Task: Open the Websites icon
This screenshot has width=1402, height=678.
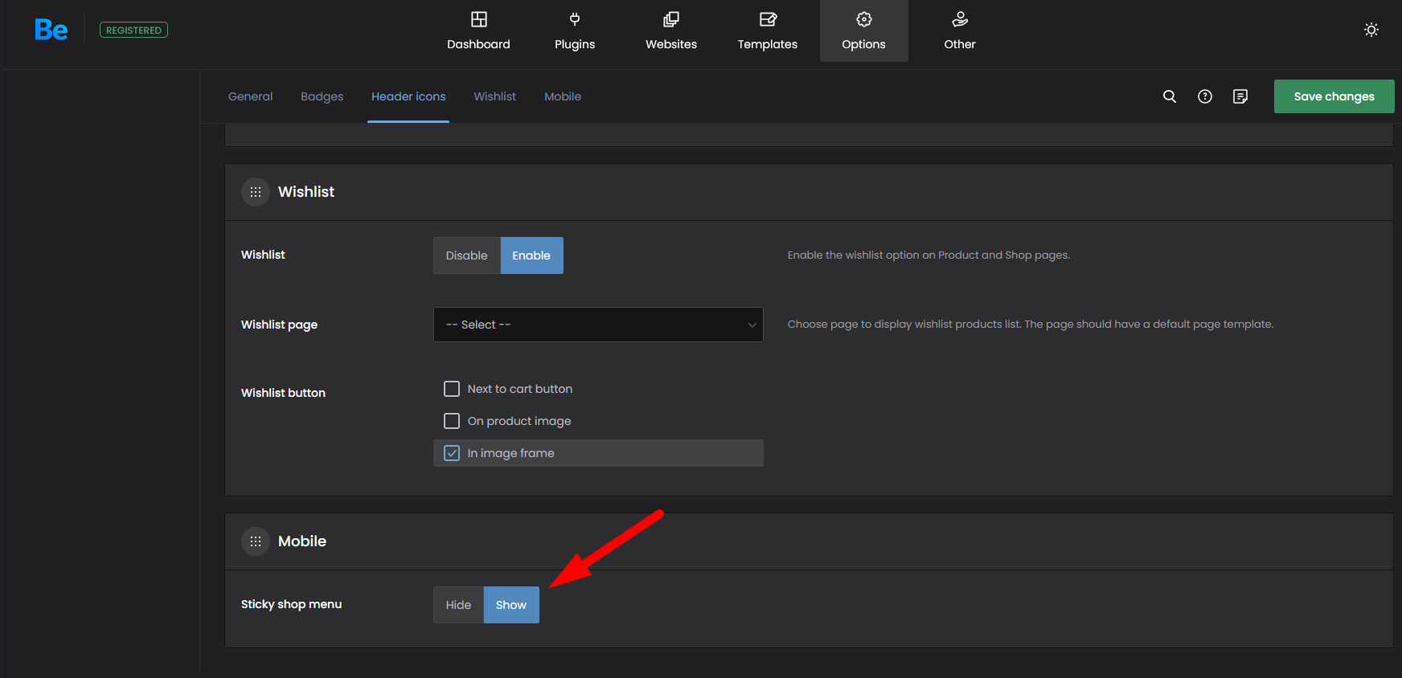Action: (x=671, y=19)
